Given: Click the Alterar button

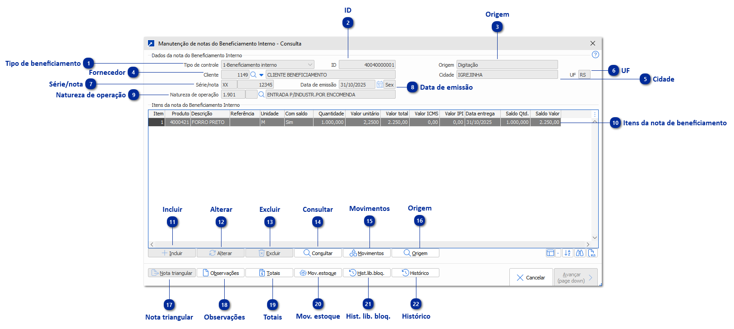Looking at the screenshot, I should pos(221,253).
